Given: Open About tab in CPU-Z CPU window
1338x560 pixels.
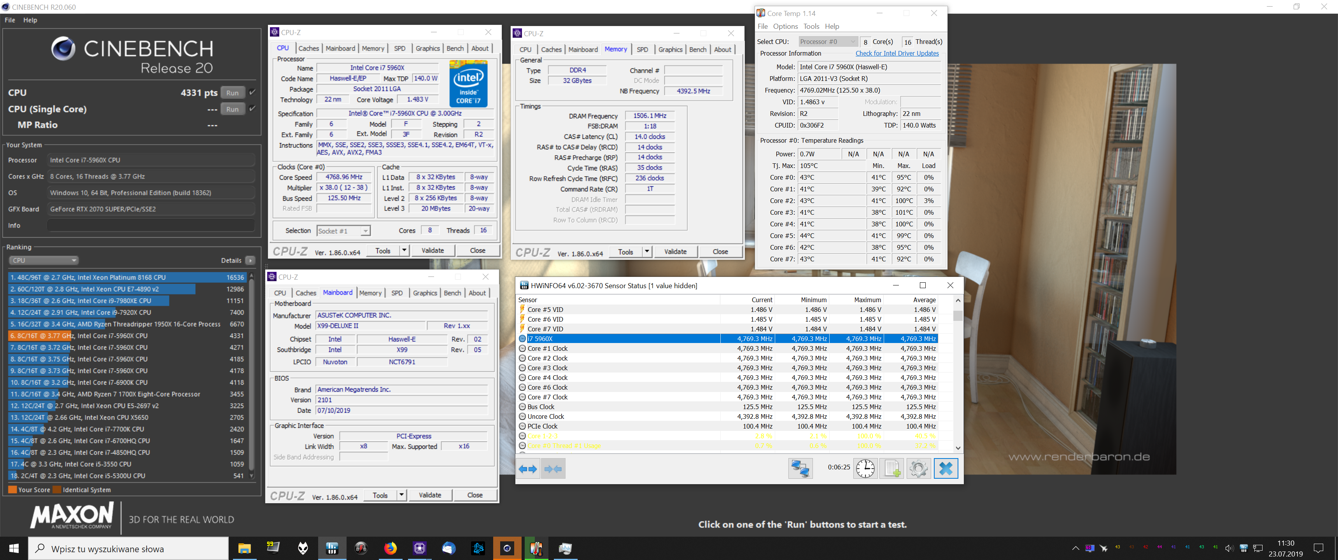Looking at the screenshot, I should [480, 48].
